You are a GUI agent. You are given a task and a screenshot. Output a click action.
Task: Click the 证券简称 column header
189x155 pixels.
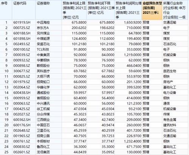coord(48,10)
